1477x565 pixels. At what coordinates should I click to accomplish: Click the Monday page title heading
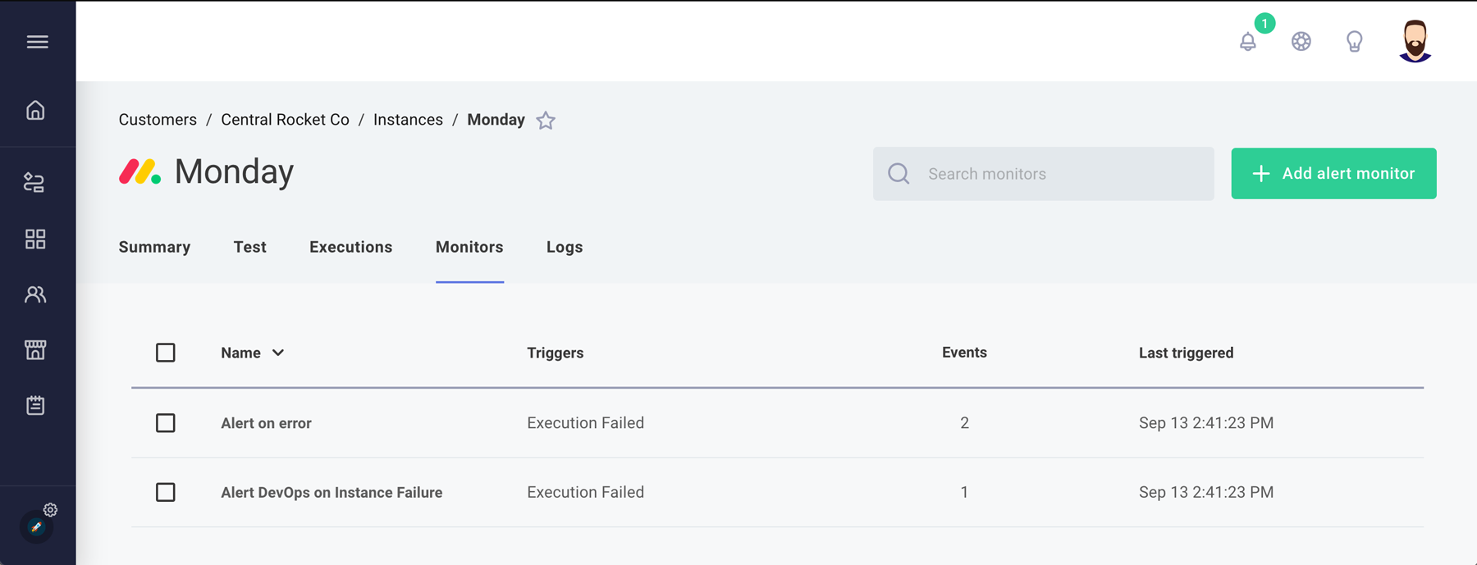(234, 171)
